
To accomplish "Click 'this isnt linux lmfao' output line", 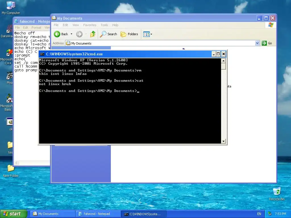I will [63, 74].
